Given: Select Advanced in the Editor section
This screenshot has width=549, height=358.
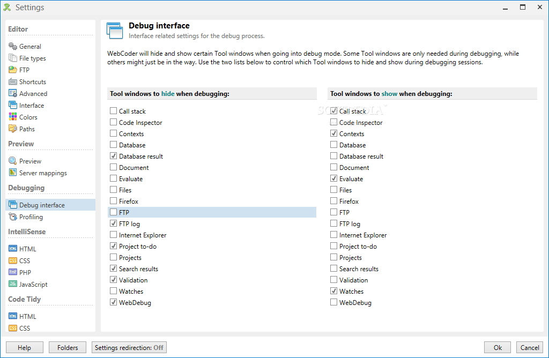Looking at the screenshot, I should coord(33,94).
